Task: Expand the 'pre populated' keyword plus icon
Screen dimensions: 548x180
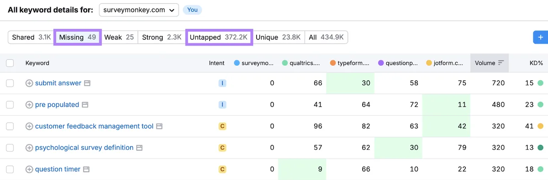Action: pos(29,105)
